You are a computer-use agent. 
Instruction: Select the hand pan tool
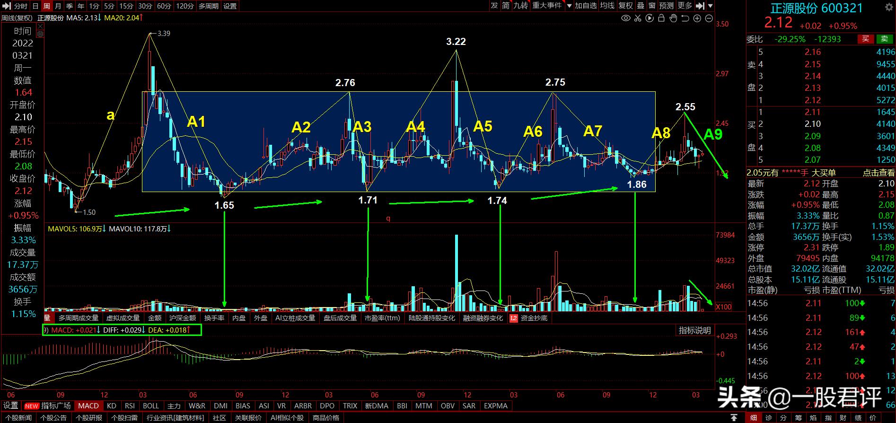673,18
